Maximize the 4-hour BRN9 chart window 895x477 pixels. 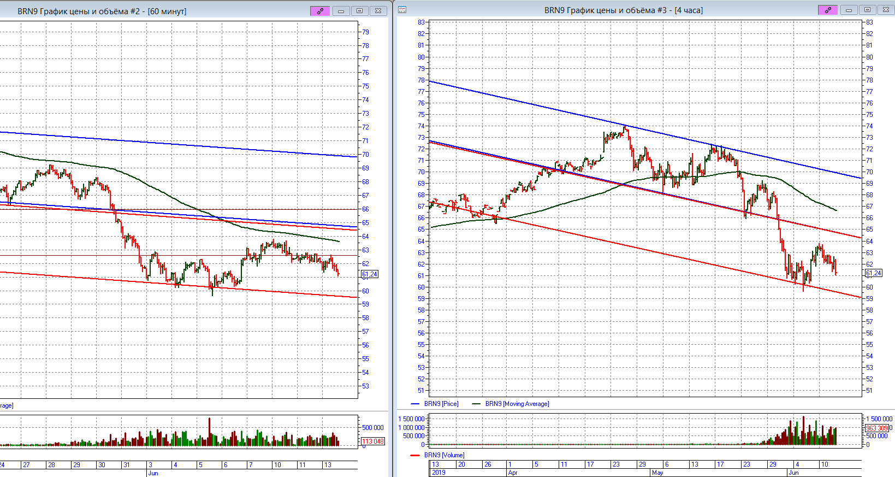867,10
